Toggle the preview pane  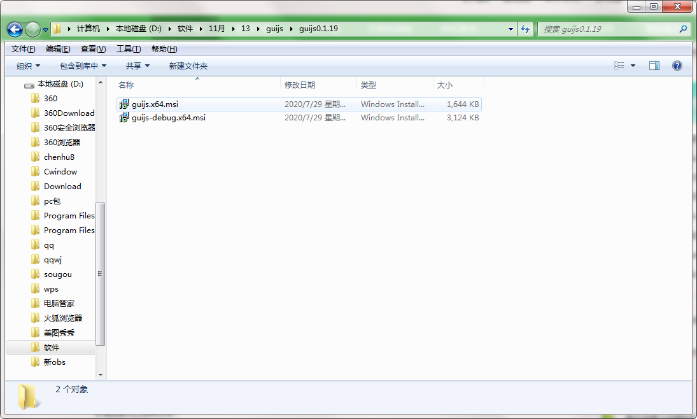coord(654,66)
